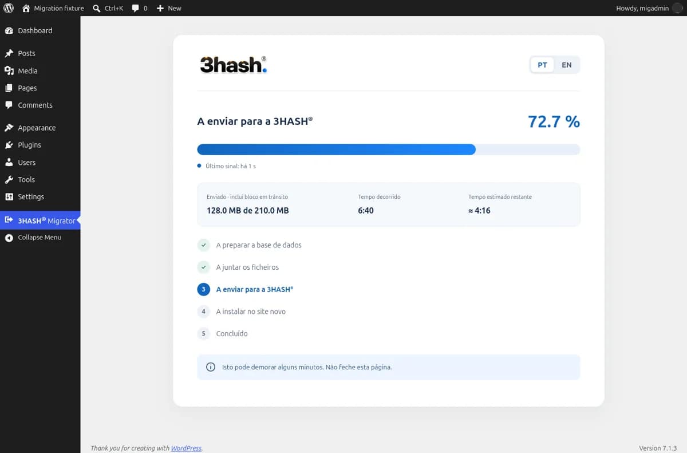Image resolution: width=687 pixels, height=453 pixels.
Task: Click the Comments sidebar bubble icon
Action: [9, 105]
